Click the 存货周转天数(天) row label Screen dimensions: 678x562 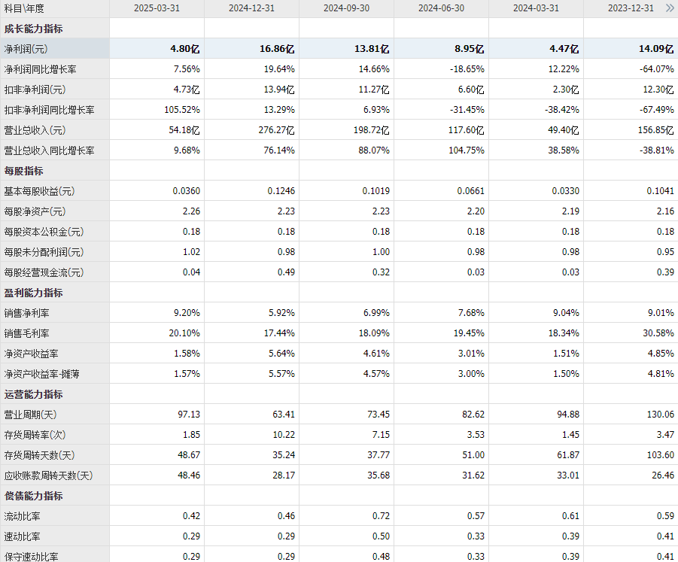point(39,455)
